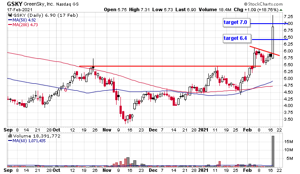This screenshot has height=174, width=300.
Task: Click the 5.50 price axis label
Action: pyautogui.click(x=288, y=65)
